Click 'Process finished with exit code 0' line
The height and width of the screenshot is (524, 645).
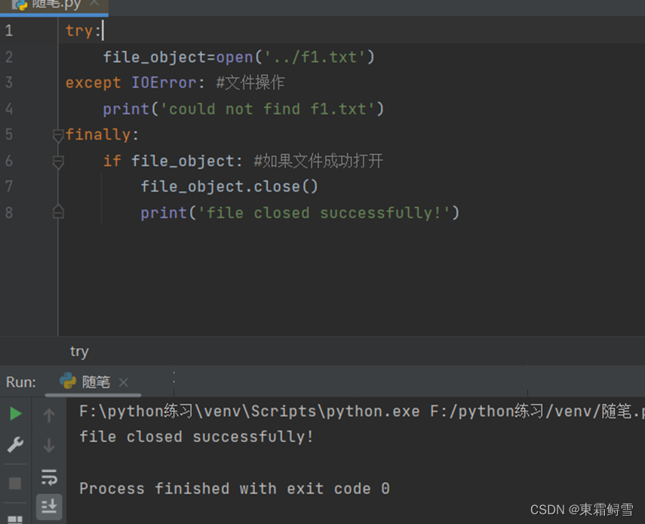coord(235,489)
